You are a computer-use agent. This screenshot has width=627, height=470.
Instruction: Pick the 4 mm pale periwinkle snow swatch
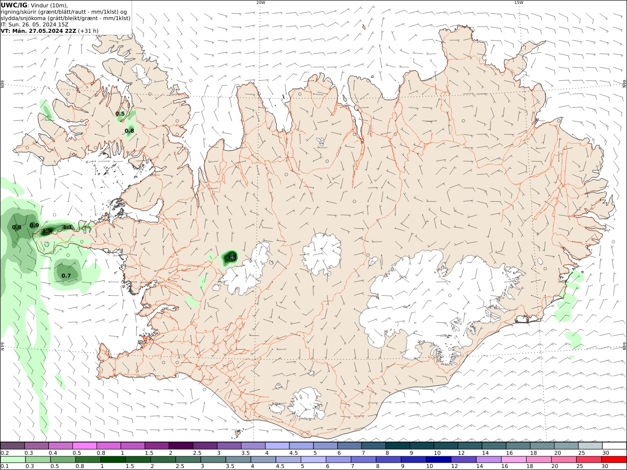277,446
